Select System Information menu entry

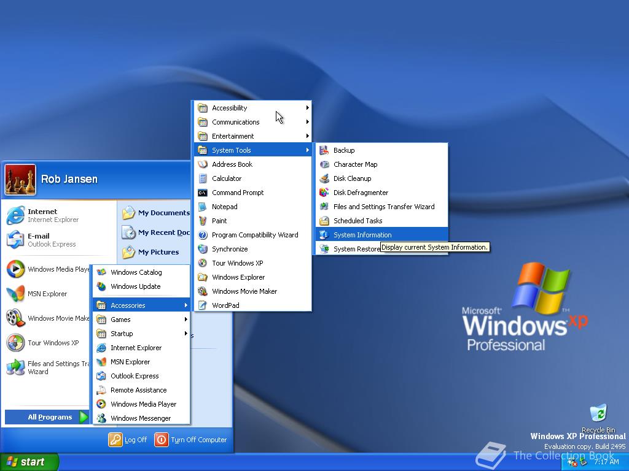tap(381, 235)
